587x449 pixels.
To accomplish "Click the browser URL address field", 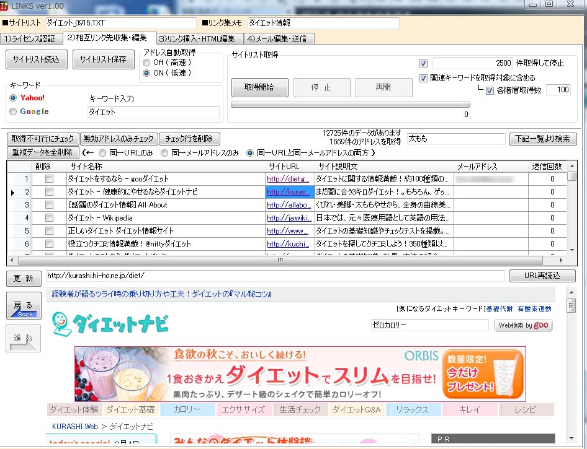I will pyautogui.click(x=275, y=276).
